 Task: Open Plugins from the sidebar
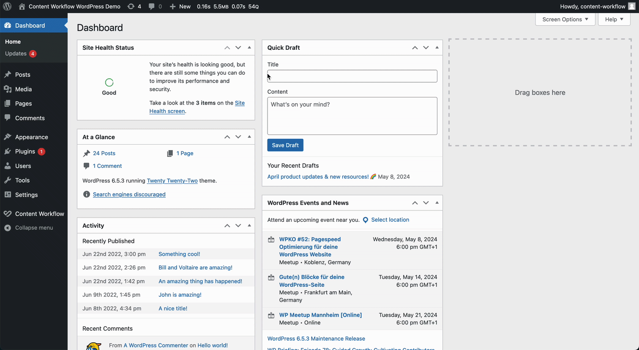(25, 151)
